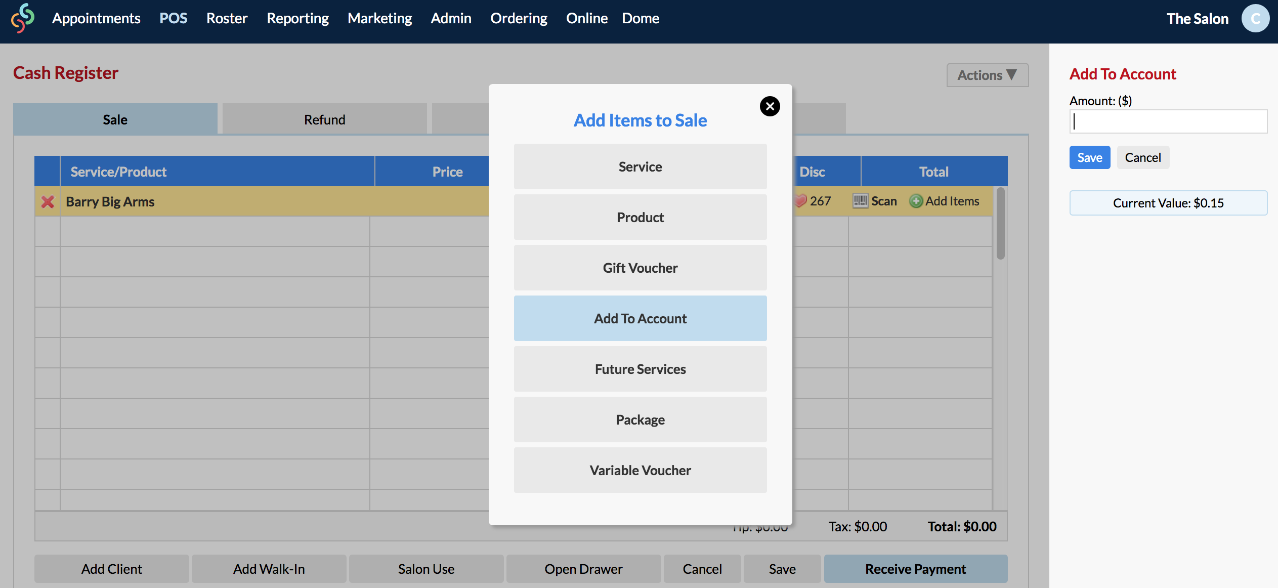Switch to the Refund tab
1278x588 pixels.
coord(324,119)
